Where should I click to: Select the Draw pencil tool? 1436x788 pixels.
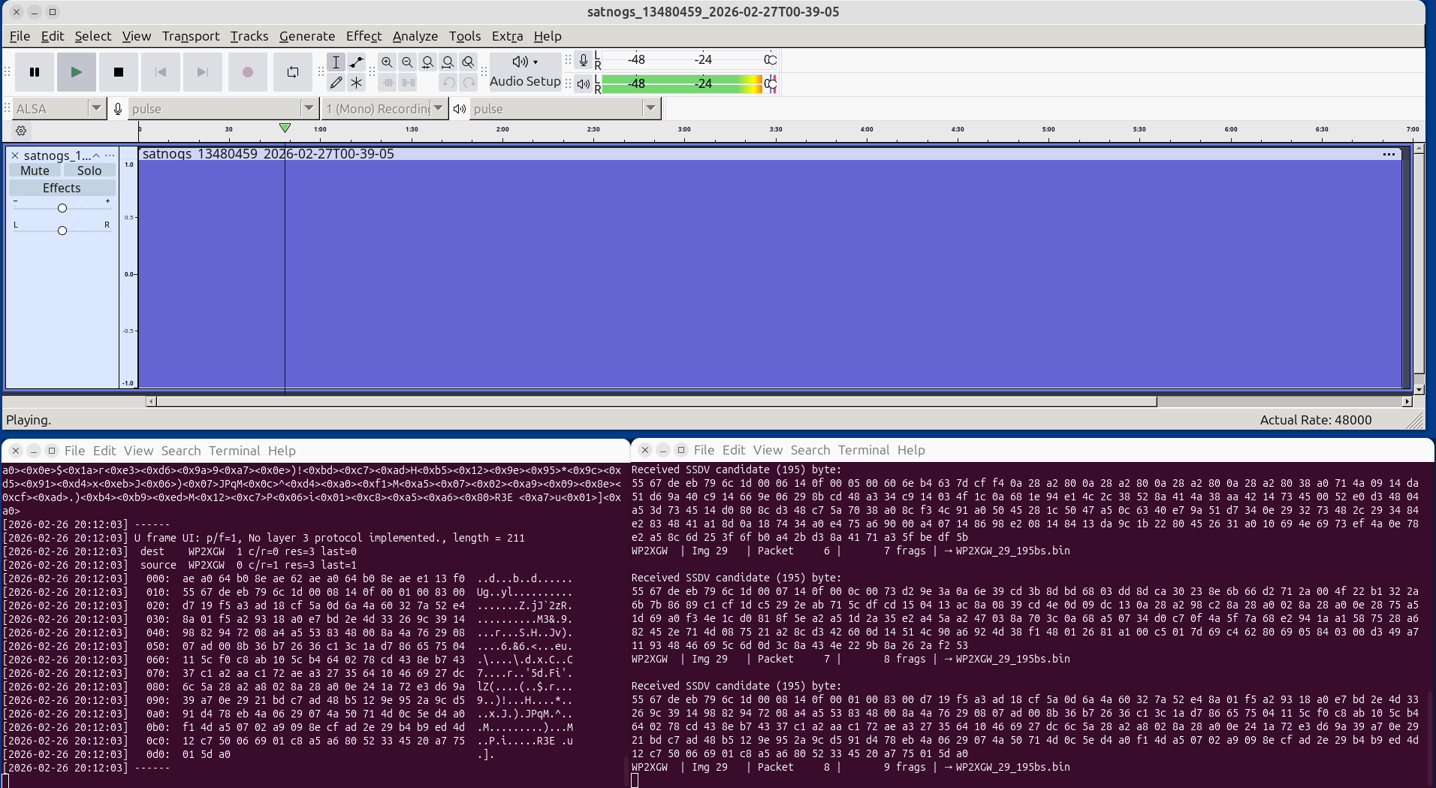(336, 83)
